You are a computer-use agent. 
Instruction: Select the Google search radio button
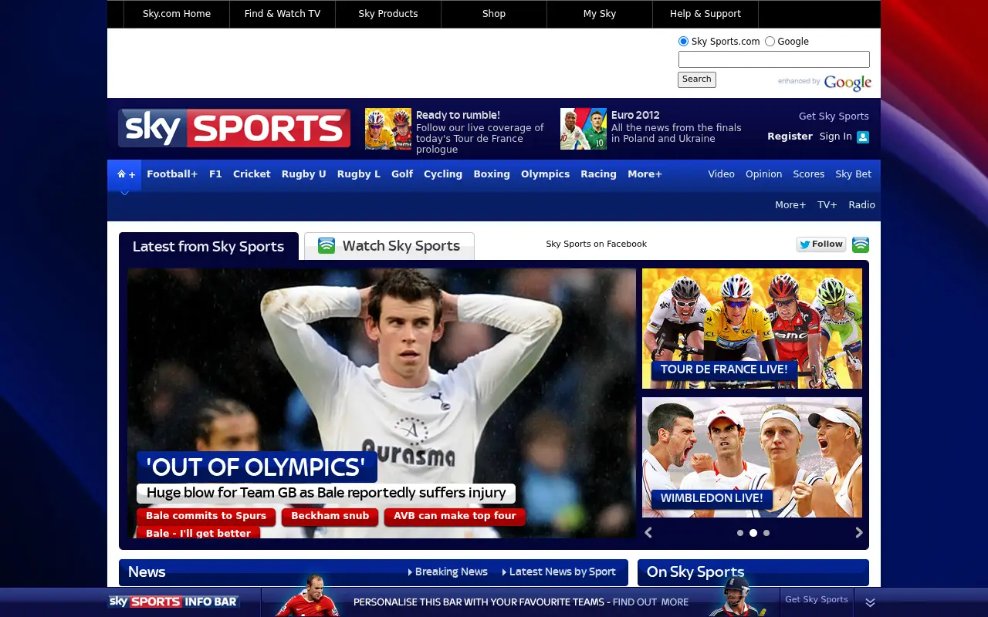770,42
